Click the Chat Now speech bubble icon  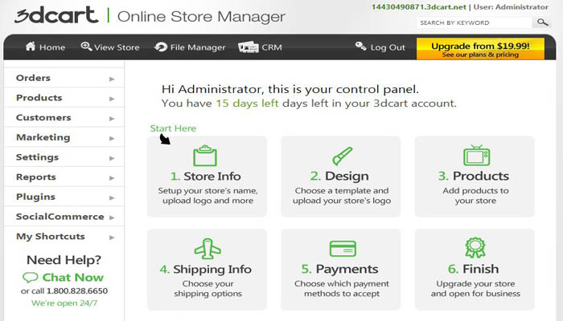tap(31, 278)
